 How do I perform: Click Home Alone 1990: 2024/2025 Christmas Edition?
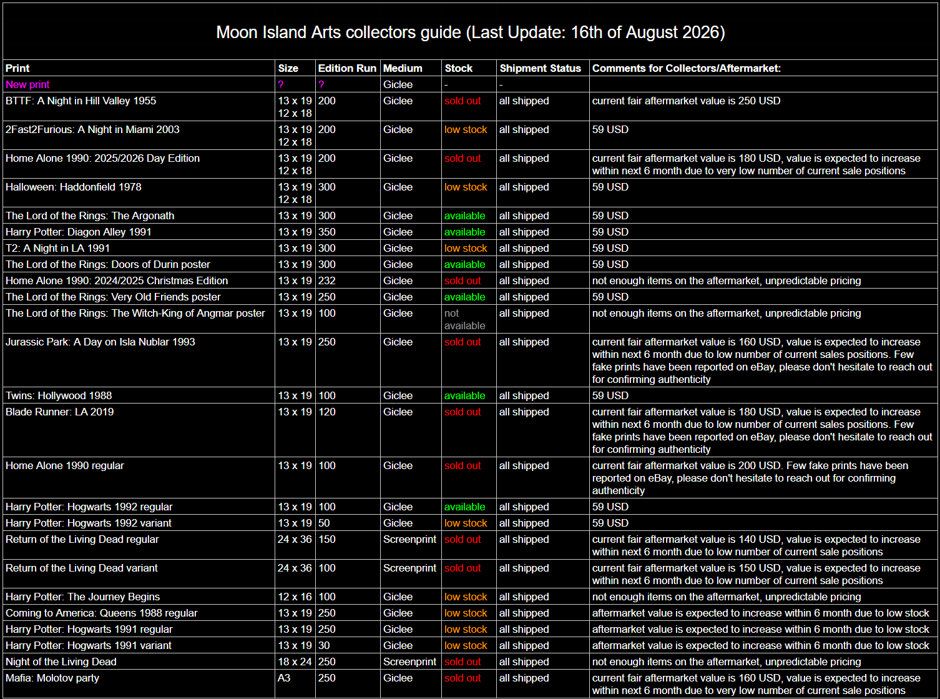coord(117,280)
